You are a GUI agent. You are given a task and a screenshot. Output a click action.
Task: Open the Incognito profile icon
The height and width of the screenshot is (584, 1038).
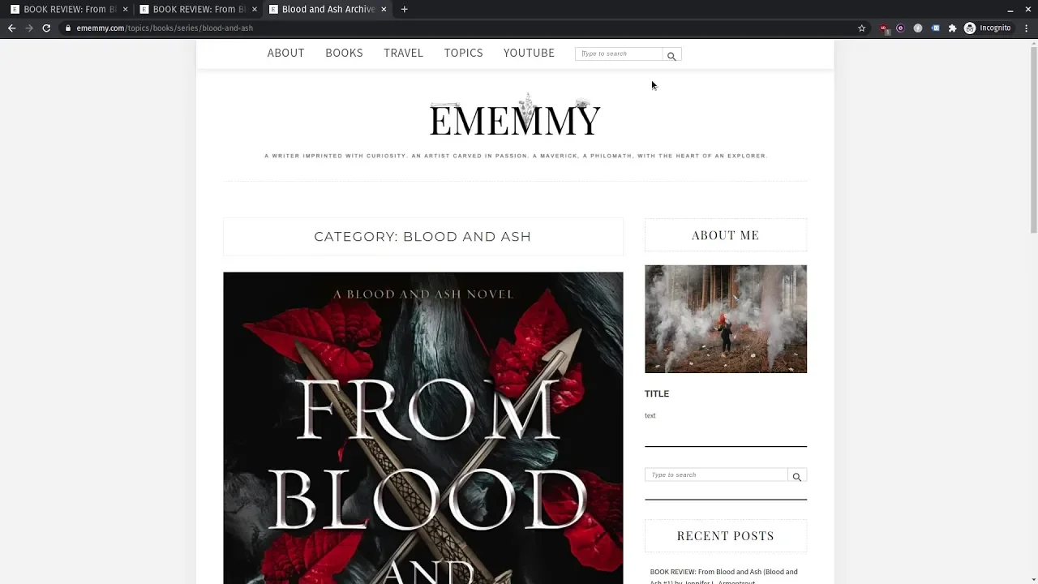969,28
